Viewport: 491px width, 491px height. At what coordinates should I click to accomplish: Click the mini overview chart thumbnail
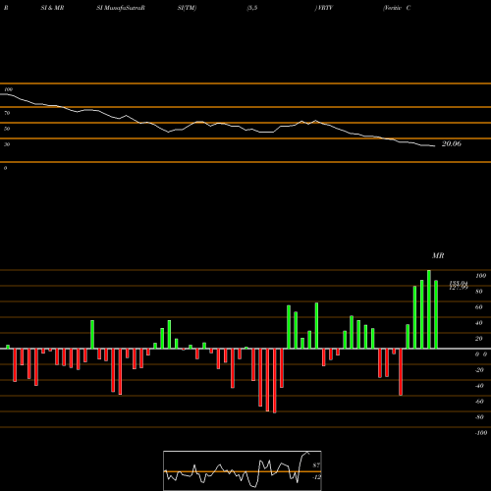(243, 470)
